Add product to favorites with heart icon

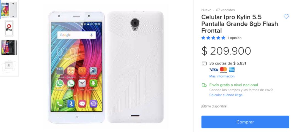(x=286, y=17)
